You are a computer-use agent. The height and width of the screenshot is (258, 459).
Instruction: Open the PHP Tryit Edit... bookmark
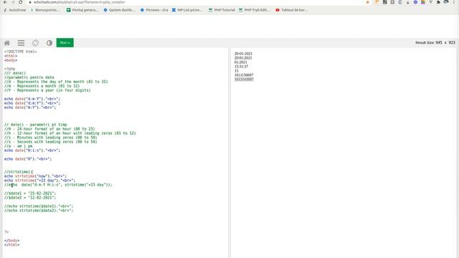255,10
